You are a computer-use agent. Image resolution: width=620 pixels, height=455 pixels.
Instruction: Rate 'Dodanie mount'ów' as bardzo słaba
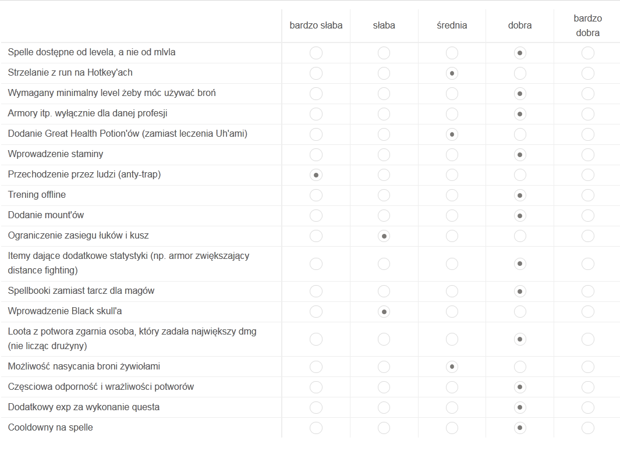tap(316, 216)
